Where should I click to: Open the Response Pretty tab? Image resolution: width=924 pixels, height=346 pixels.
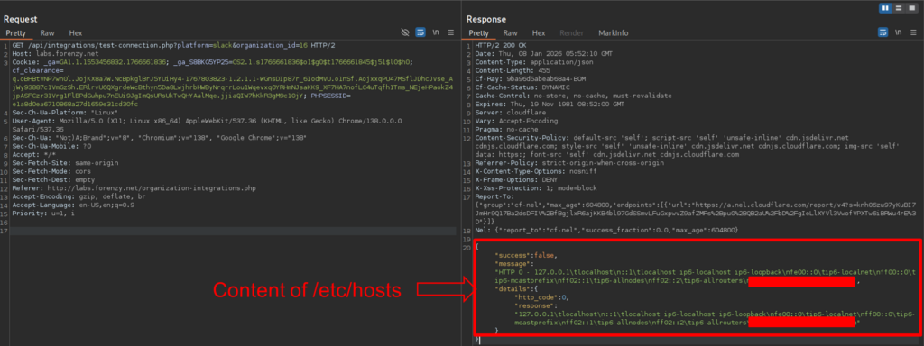coord(478,33)
